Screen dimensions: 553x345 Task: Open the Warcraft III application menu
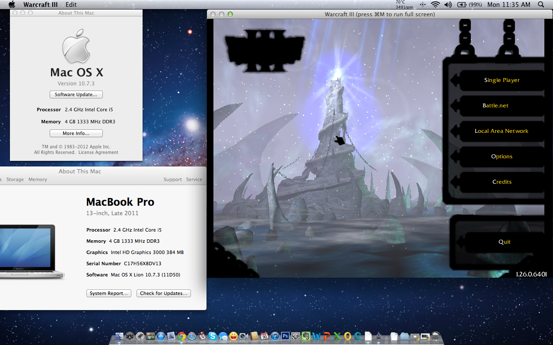(41, 5)
